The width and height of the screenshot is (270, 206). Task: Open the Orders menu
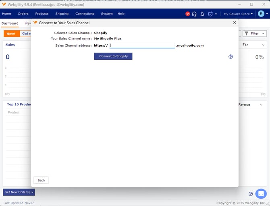(23, 14)
